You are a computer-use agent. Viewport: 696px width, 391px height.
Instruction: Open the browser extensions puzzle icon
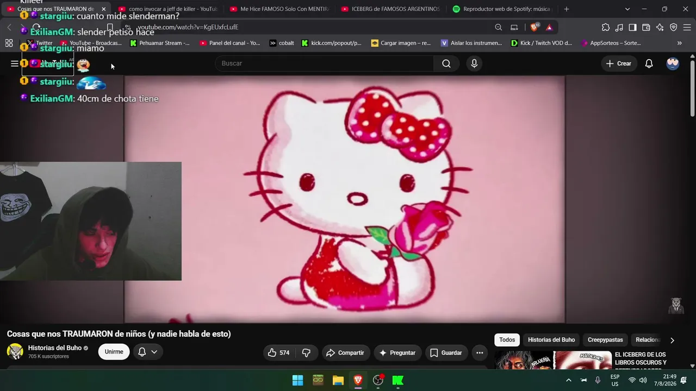click(x=606, y=27)
